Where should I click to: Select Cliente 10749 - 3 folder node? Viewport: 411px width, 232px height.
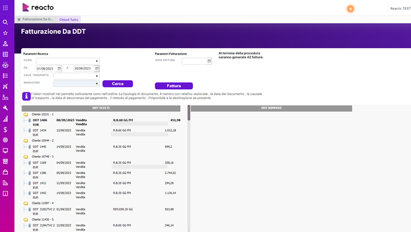coord(42,157)
